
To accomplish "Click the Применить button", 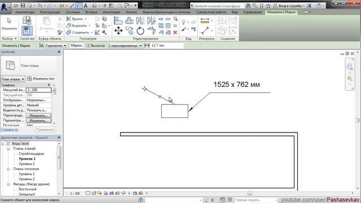I will point(45,130).
